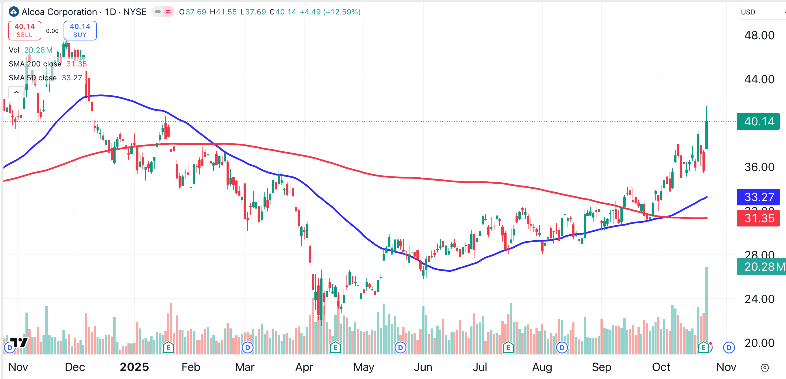Select the SMA 50 close legend

coord(32,78)
